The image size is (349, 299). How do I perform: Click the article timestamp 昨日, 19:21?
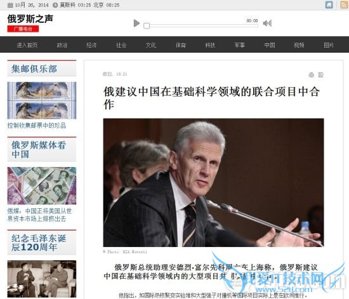click(x=115, y=74)
